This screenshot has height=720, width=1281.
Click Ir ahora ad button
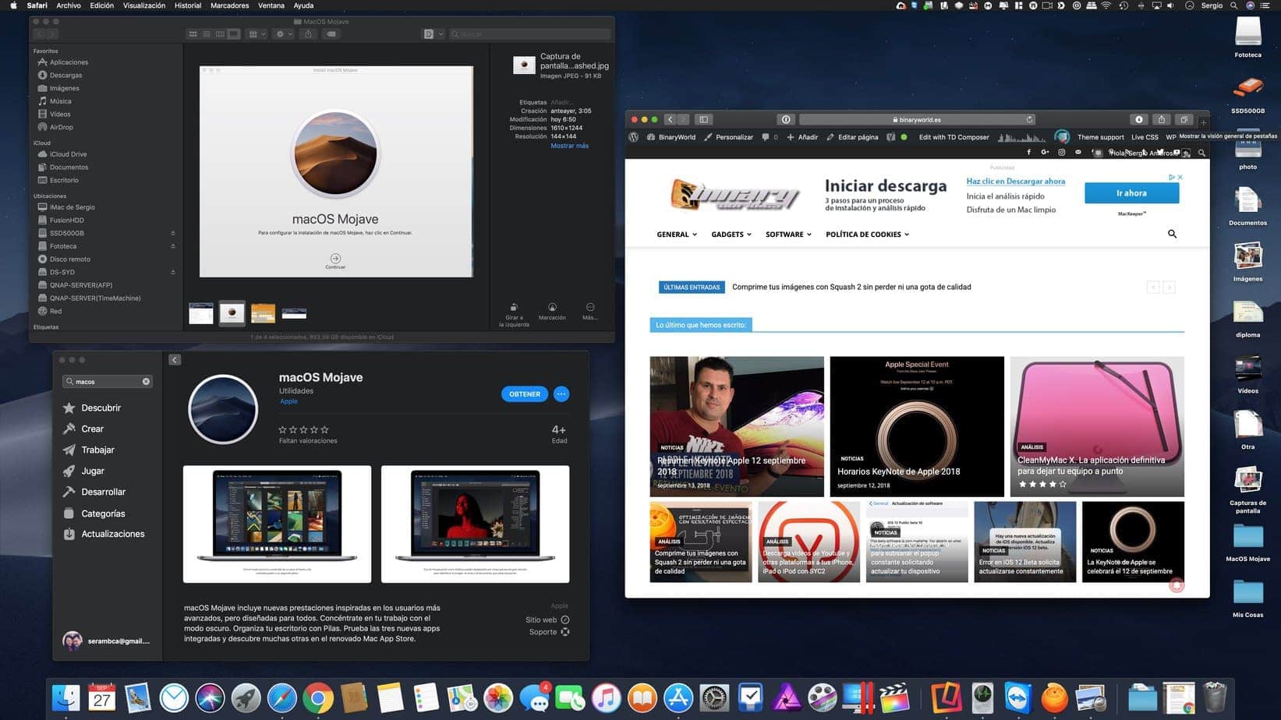click(x=1131, y=193)
